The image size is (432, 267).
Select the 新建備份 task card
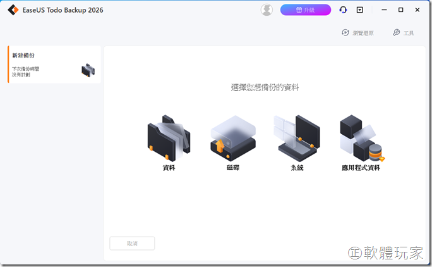(x=54, y=65)
